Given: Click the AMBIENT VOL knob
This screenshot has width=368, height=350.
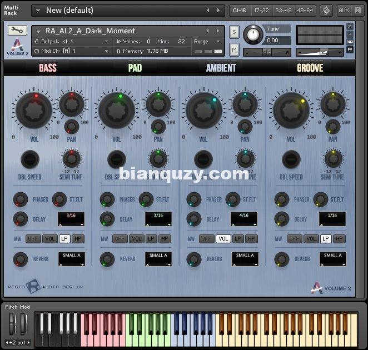Looking at the screenshot, I should [203, 110].
